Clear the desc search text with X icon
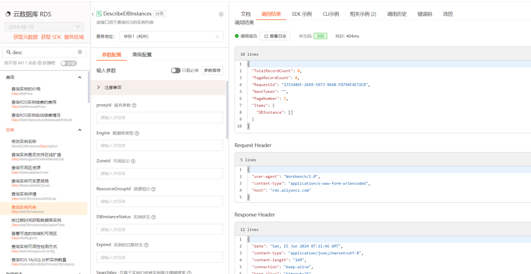 [x=80, y=52]
